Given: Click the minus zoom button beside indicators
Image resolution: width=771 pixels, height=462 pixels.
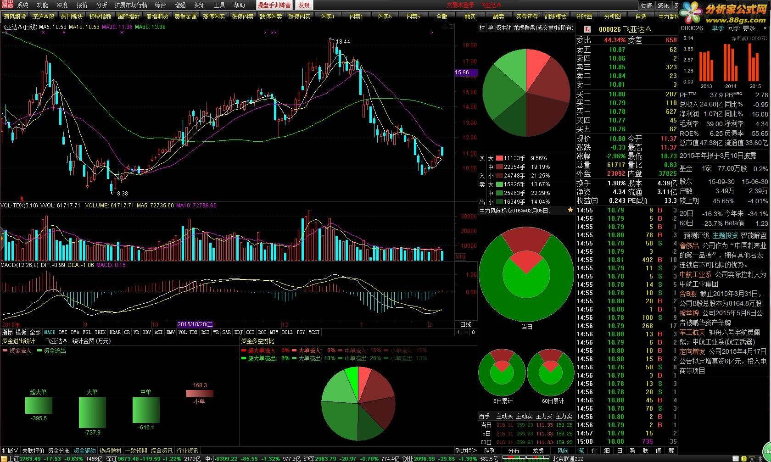Looking at the screenshot, I should pos(465,332).
